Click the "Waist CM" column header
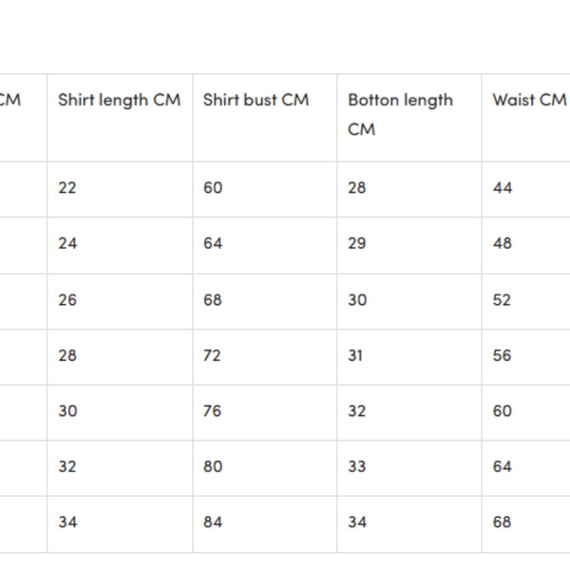The height and width of the screenshot is (570, 570). 528,100
